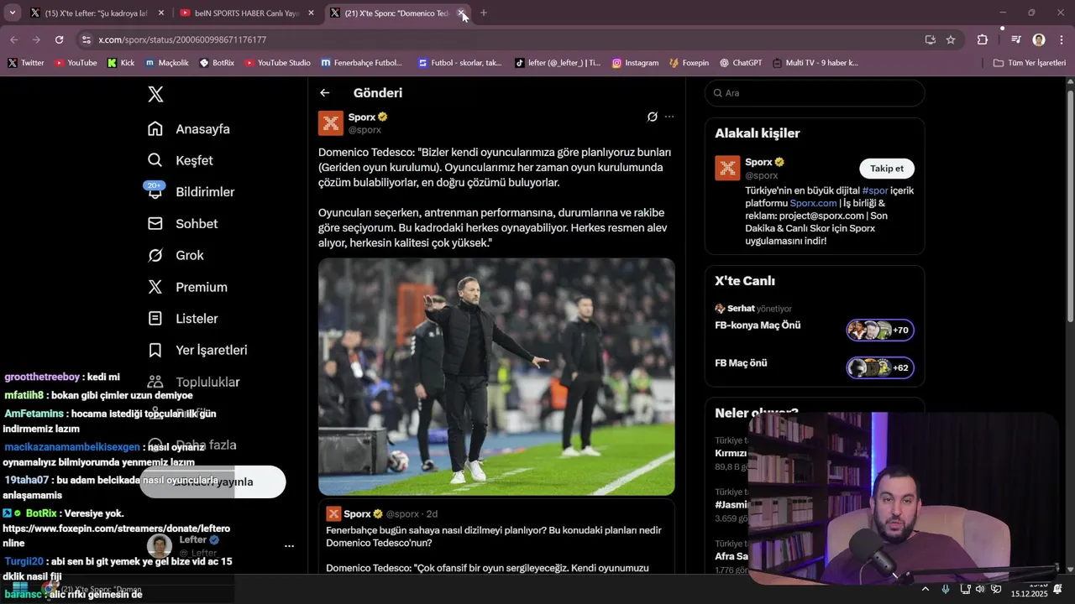Screen dimensions: 1075x604
Task: Open Grok from the X sidebar
Action: tap(176, 255)
